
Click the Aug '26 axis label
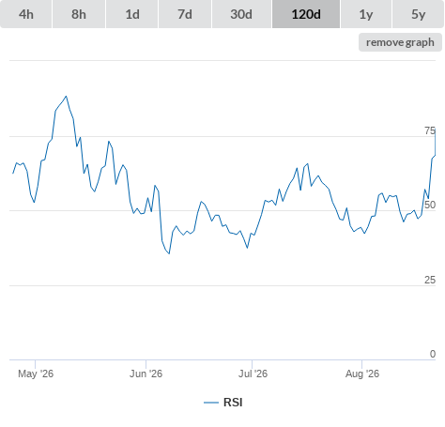(362, 374)
